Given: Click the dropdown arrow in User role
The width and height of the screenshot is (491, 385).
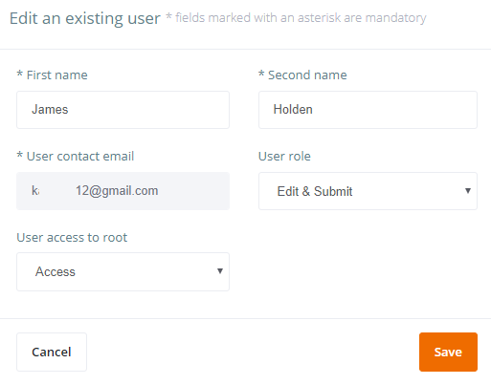Looking at the screenshot, I should pos(468,191).
